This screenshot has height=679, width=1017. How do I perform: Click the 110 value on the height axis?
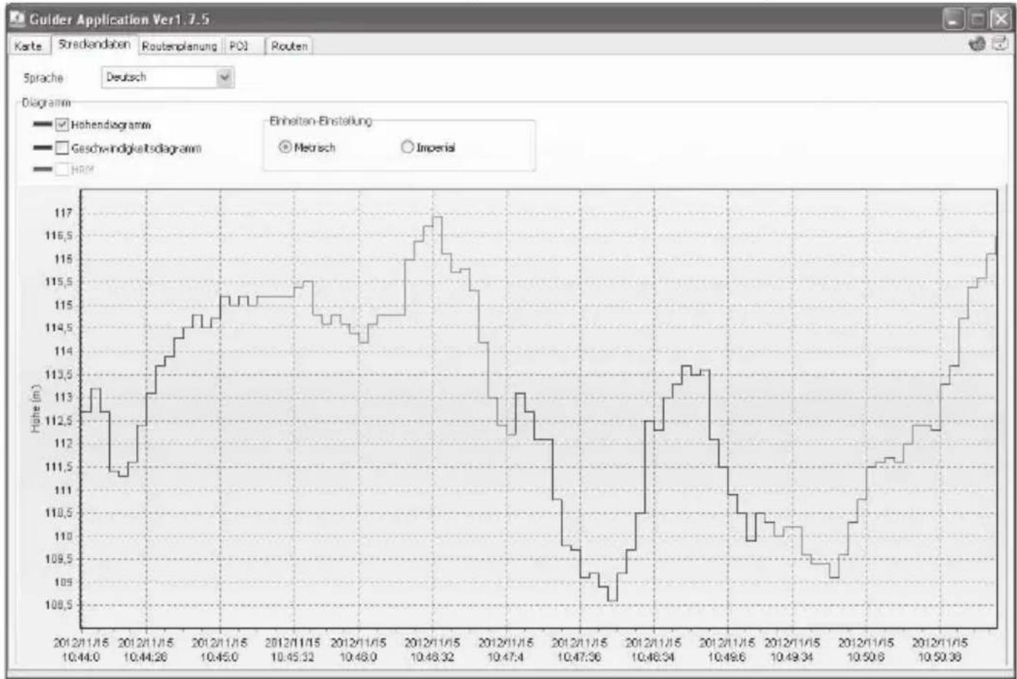pos(63,536)
